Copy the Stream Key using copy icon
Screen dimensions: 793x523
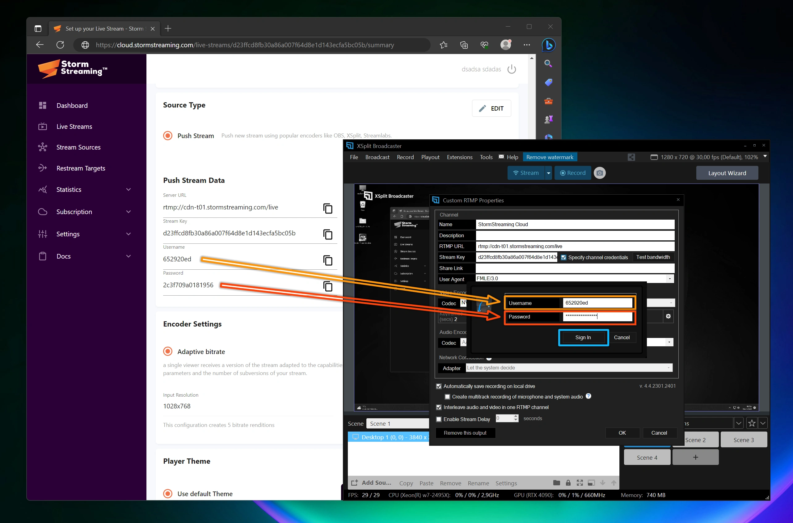[x=328, y=234]
